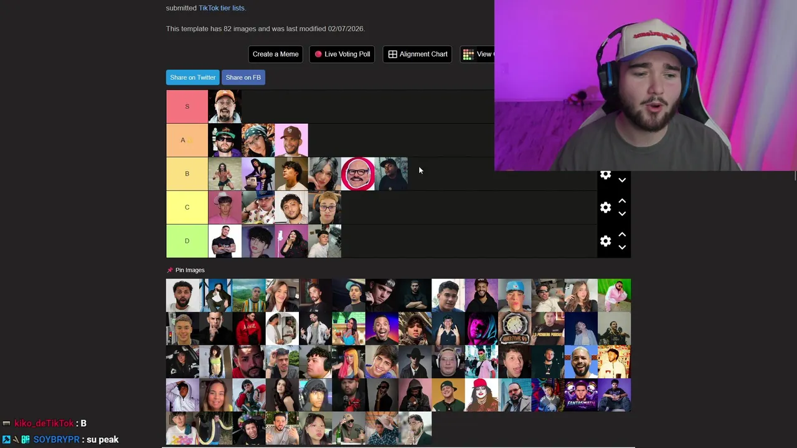The image size is (797, 448).
Task: Select the red S tier label
Action: click(187, 106)
